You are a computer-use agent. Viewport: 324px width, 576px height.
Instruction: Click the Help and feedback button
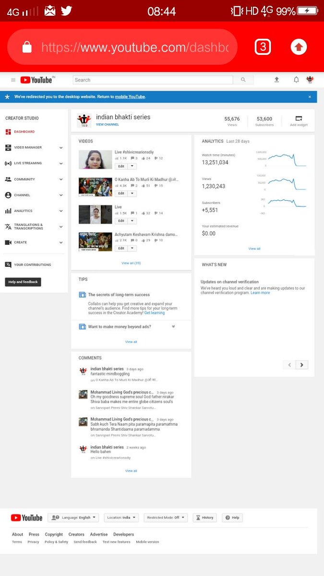point(23,282)
